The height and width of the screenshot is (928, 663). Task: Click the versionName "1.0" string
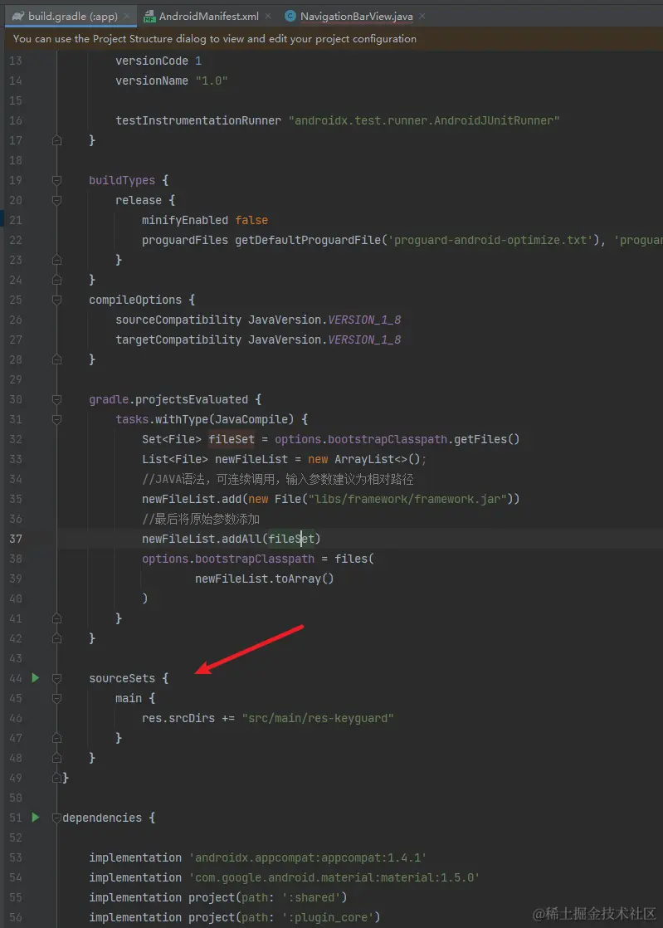tap(212, 81)
